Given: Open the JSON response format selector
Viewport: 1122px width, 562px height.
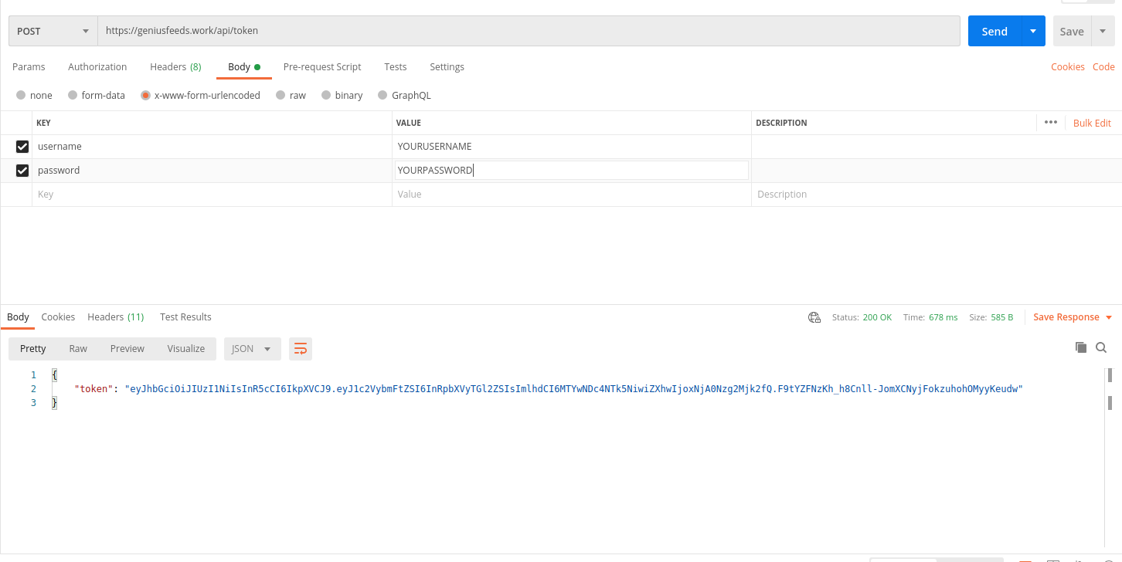Looking at the screenshot, I should 252,348.
